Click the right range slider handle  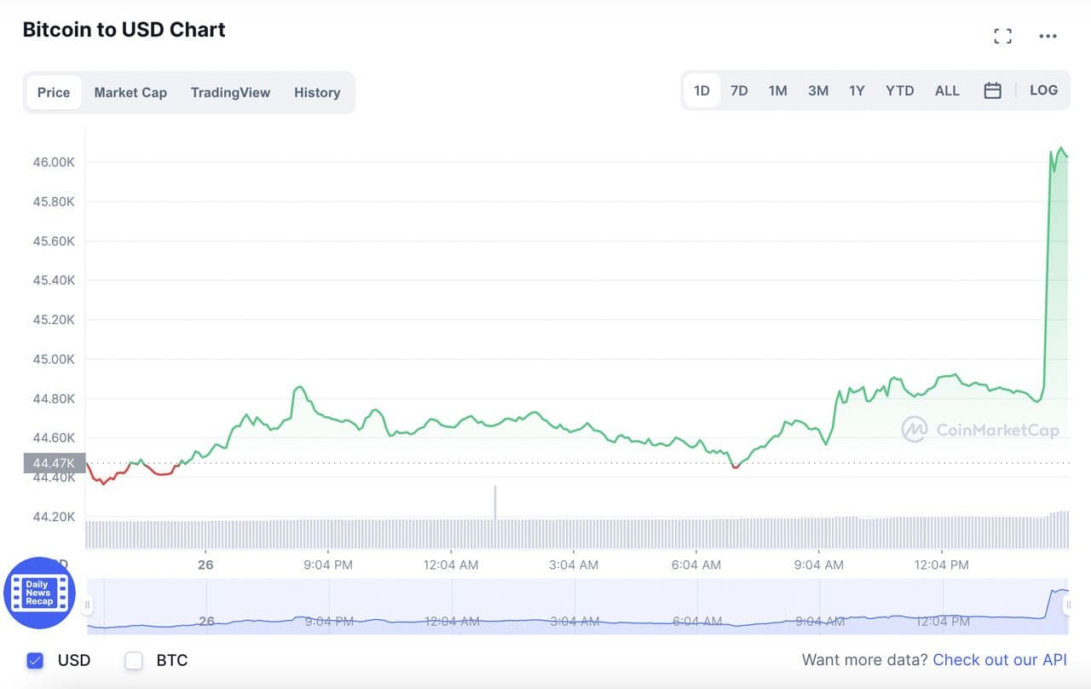click(1068, 605)
